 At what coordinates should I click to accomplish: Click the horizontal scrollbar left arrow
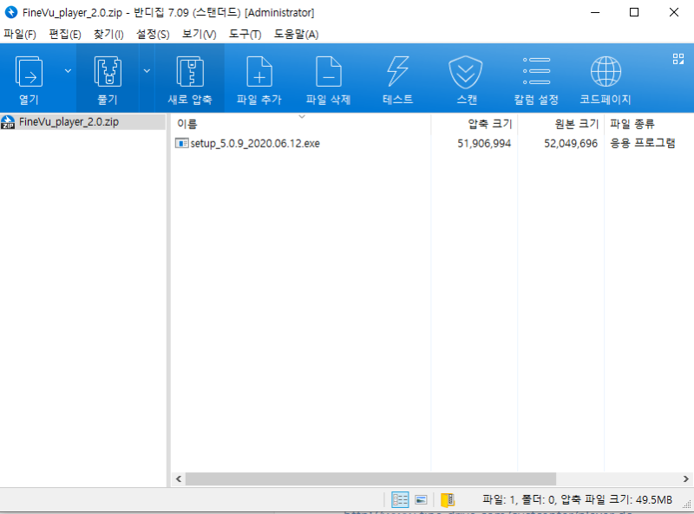[179, 478]
